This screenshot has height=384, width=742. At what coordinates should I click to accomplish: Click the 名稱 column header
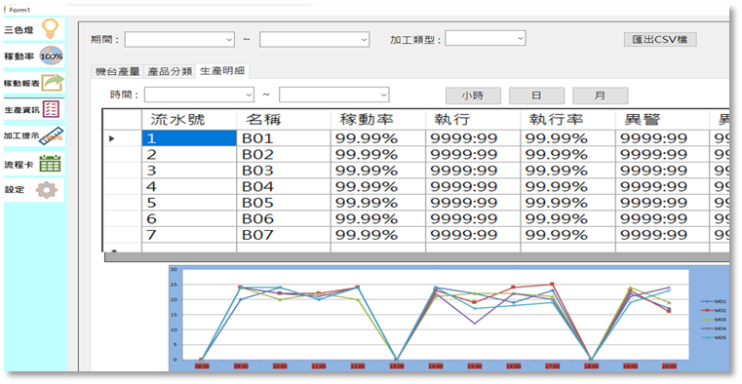pos(284,120)
